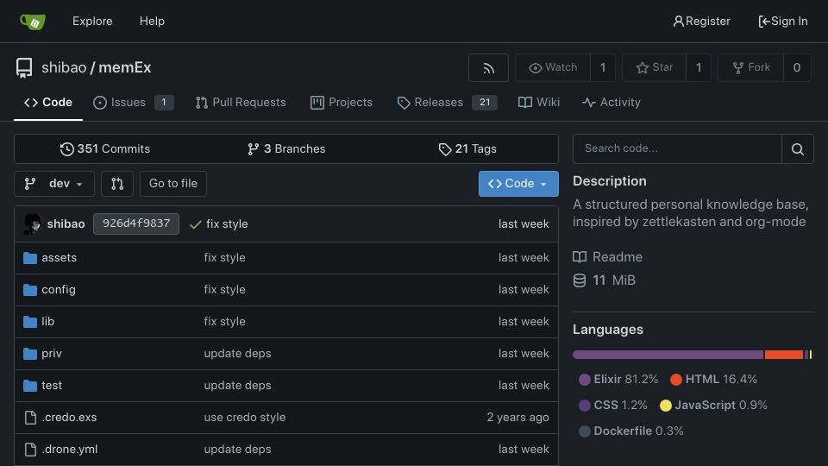Click the repository icon beside shibao
Image resolution: width=828 pixels, height=466 pixels.
coord(24,67)
